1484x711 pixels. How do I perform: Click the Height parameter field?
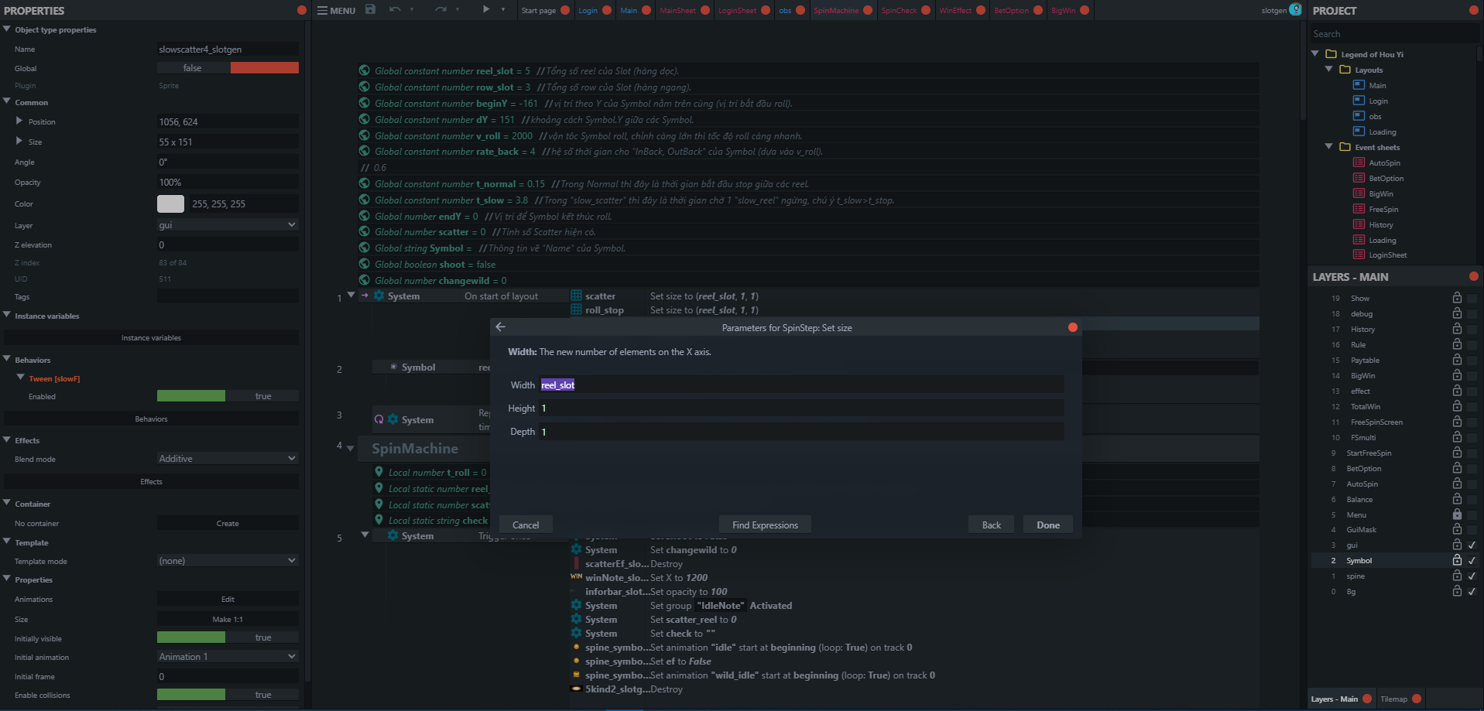pos(801,408)
